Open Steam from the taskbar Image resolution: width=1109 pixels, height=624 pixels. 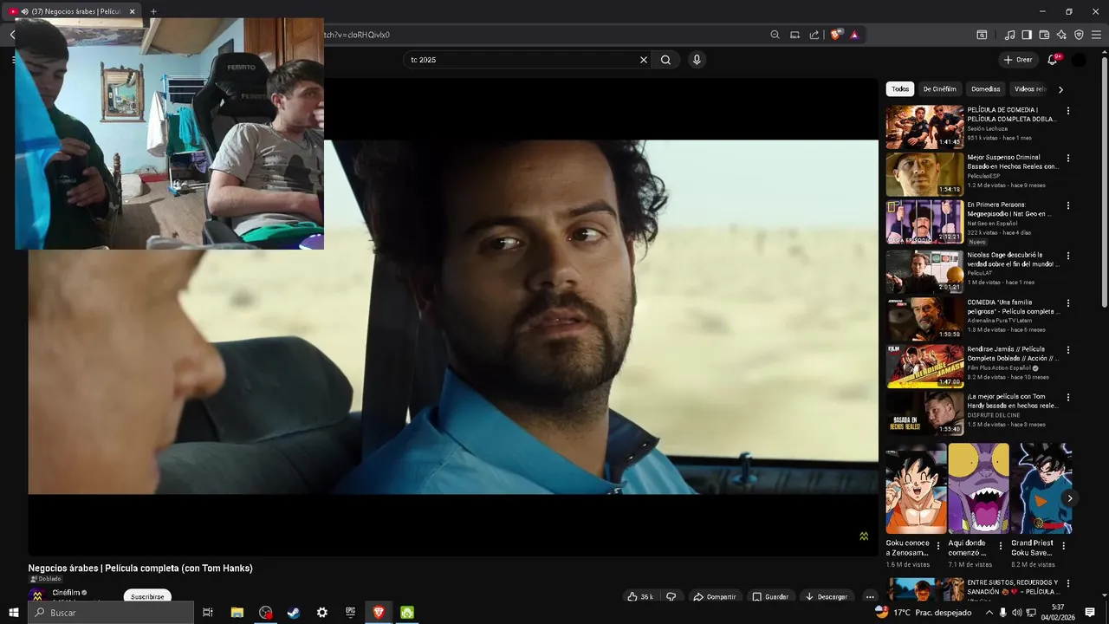click(294, 613)
